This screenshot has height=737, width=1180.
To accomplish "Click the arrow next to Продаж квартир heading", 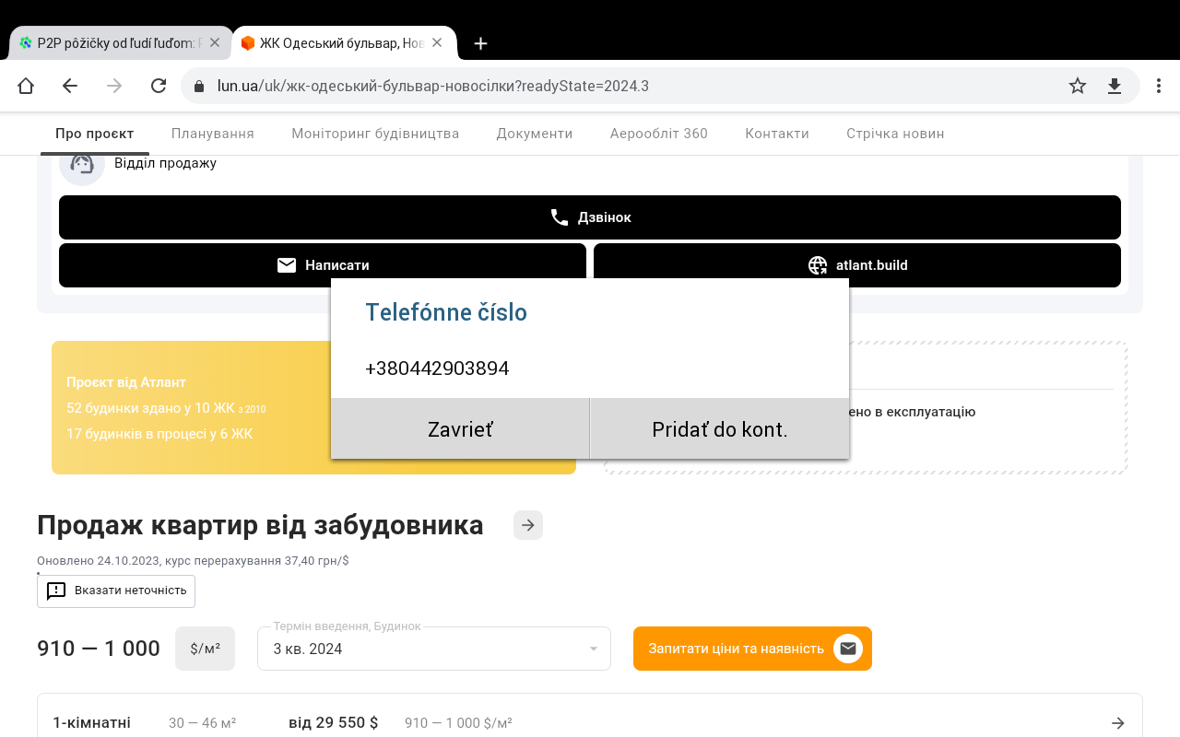I will pyautogui.click(x=528, y=525).
